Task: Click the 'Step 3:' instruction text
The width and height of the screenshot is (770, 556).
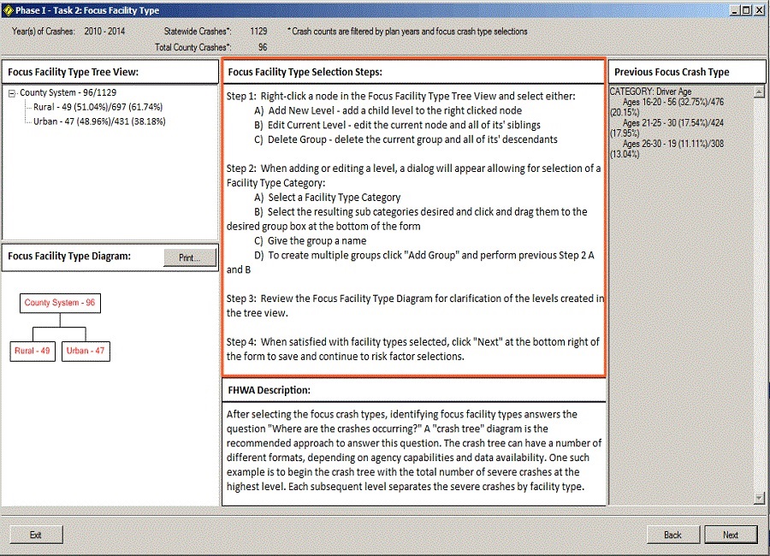Action: pos(415,306)
